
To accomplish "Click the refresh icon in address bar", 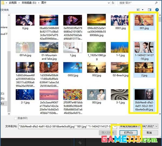I will tap(113, 3).
